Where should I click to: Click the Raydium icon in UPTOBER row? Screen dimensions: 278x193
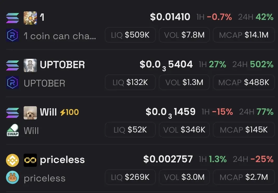[x=12, y=83]
